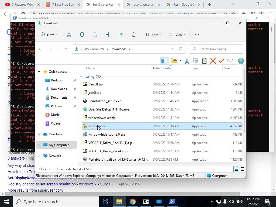Toggle the navigation pane Classic toolbar button

point(164,61)
